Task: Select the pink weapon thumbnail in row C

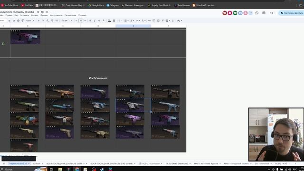Action: coord(25,37)
